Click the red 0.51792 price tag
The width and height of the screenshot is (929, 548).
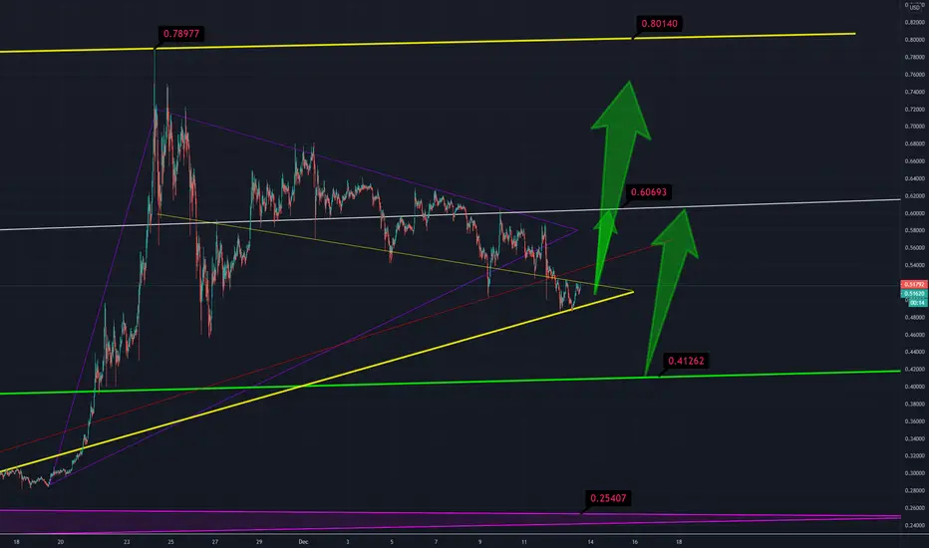point(914,285)
